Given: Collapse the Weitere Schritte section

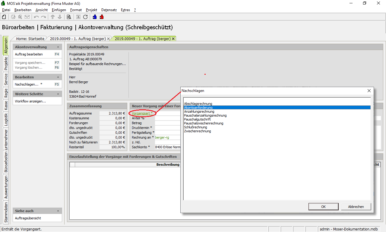Looking at the screenshot, I should (x=58, y=94).
